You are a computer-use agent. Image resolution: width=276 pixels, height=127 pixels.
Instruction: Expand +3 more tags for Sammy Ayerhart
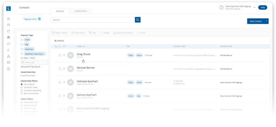click(x=146, y=96)
